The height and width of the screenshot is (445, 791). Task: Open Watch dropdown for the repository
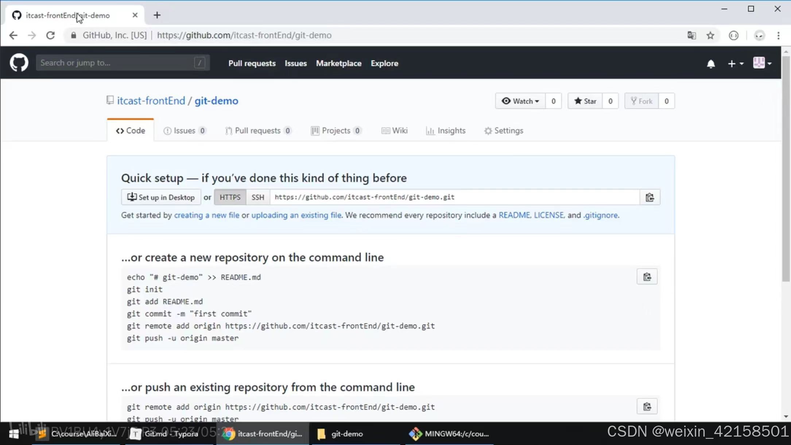[x=520, y=101]
